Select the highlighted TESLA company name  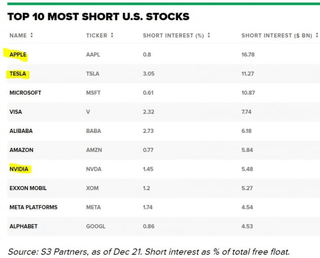click(18, 74)
